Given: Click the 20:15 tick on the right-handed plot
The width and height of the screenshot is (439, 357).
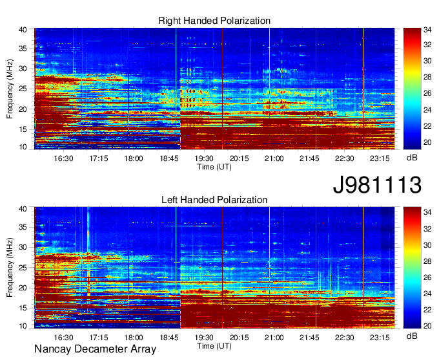Looking at the screenshot, I should click(239, 158).
